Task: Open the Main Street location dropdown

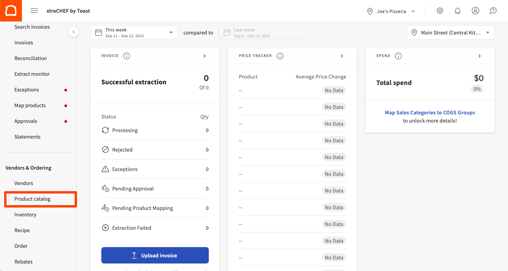Action: click(450, 32)
